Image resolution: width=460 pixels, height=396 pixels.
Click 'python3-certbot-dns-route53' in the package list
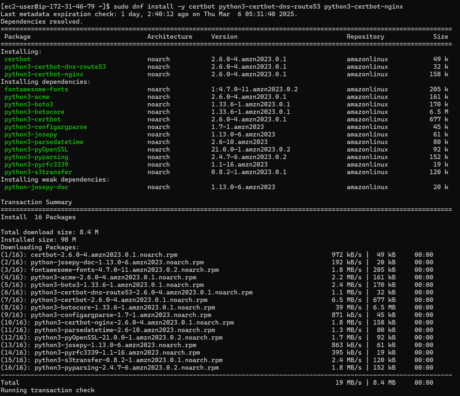[x=55, y=67]
